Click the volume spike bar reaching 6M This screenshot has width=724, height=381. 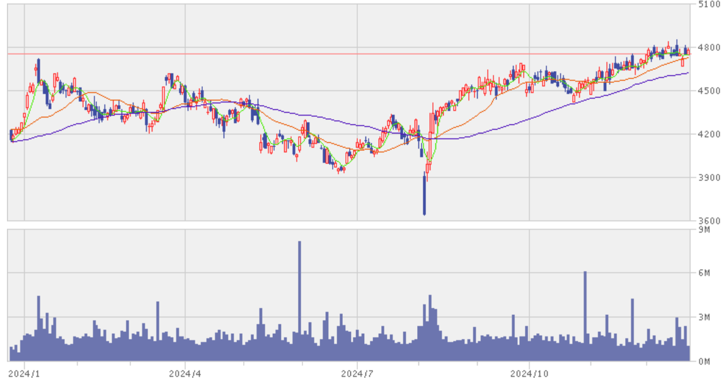pyautogui.click(x=585, y=316)
